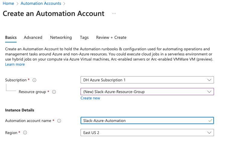Switch to the Advanced tab
236x150 pixels.
pos(33,38)
